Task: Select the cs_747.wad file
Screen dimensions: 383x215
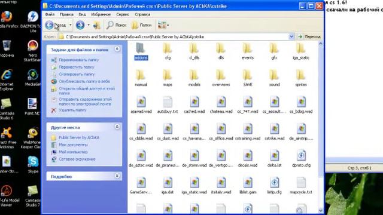Action: 248,105
